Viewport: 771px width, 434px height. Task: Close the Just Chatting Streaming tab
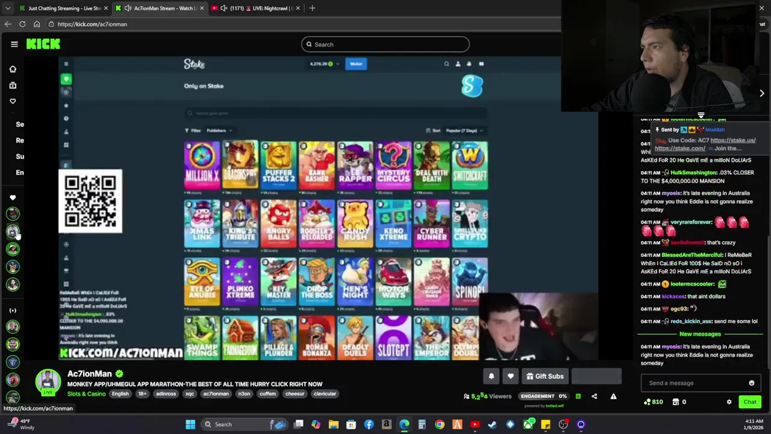point(106,8)
